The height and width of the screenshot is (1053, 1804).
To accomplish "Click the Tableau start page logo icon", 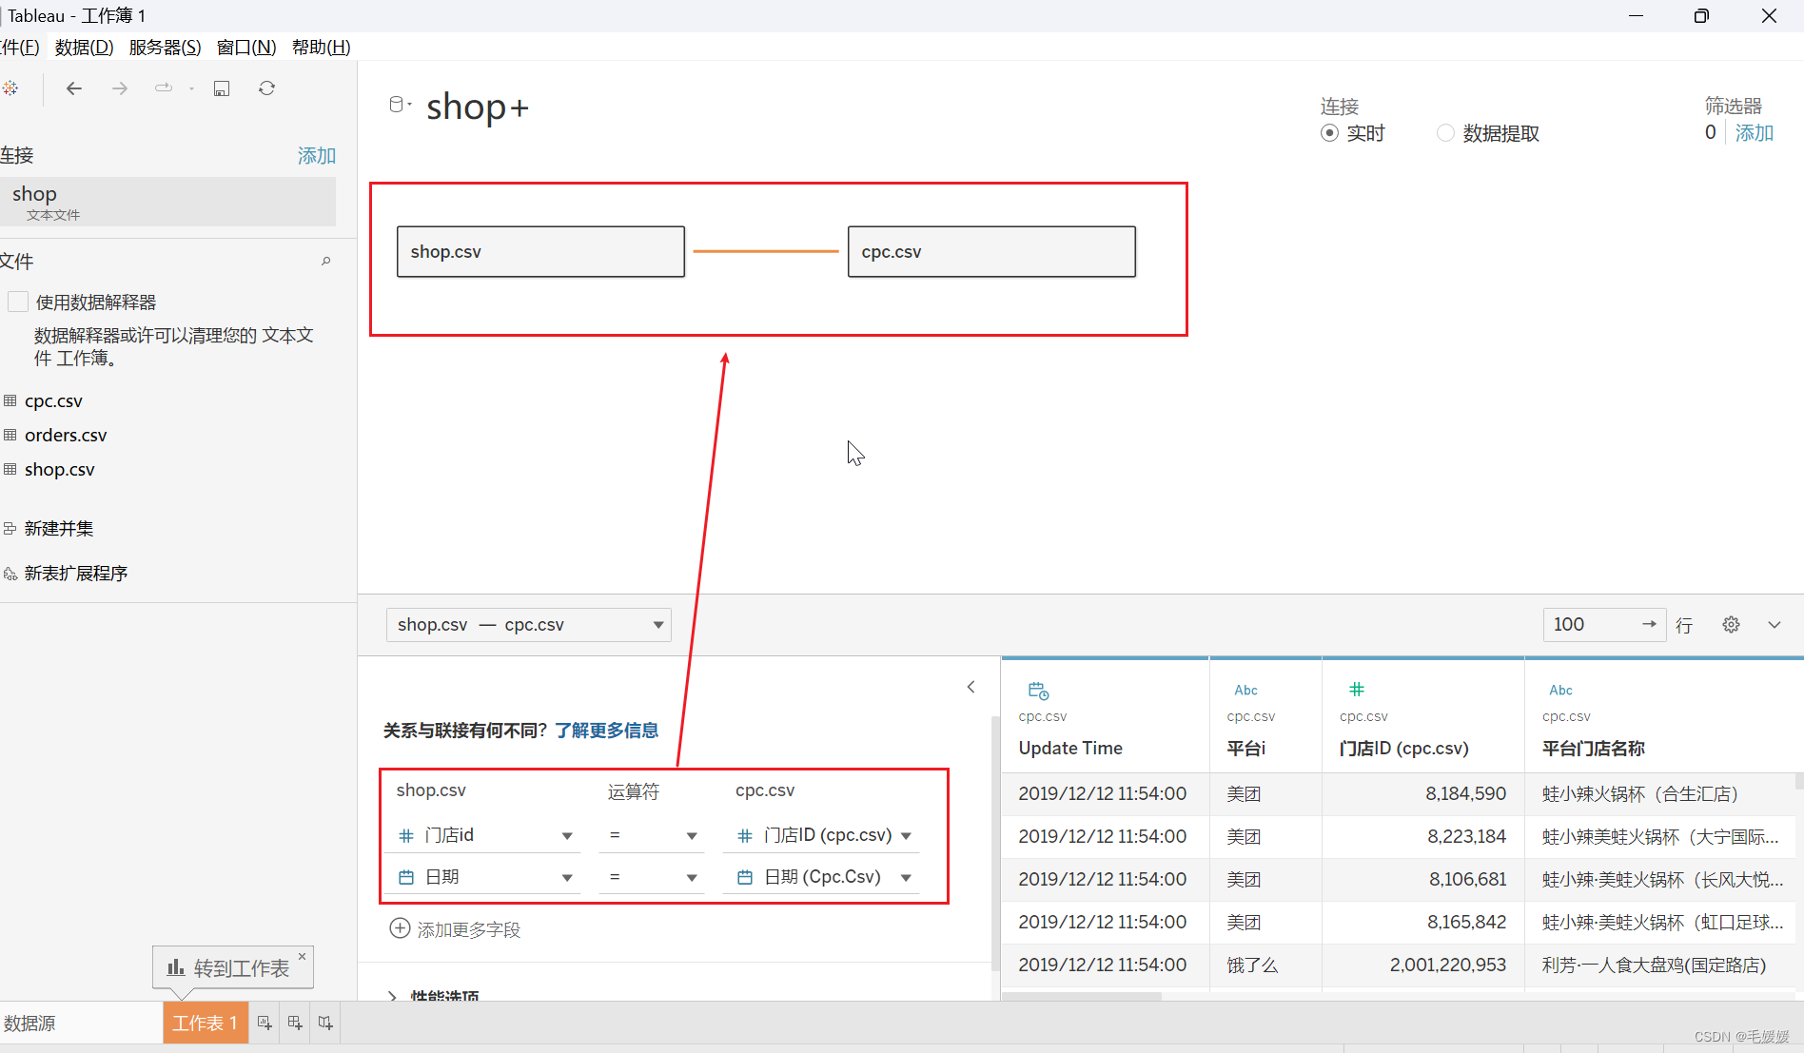I will click(10, 88).
